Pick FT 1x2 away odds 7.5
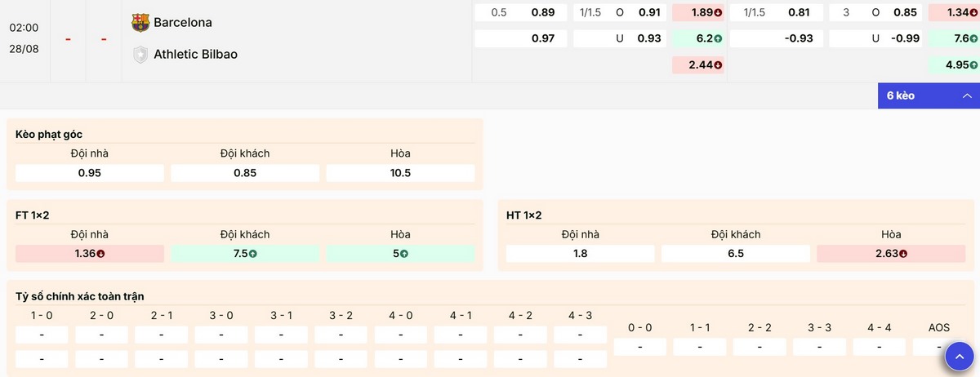 click(x=245, y=253)
